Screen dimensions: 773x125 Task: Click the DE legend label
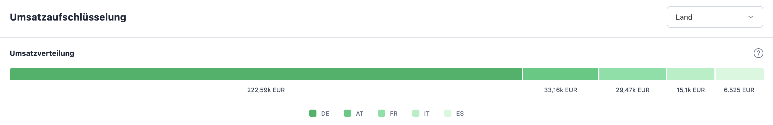tap(325, 114)
